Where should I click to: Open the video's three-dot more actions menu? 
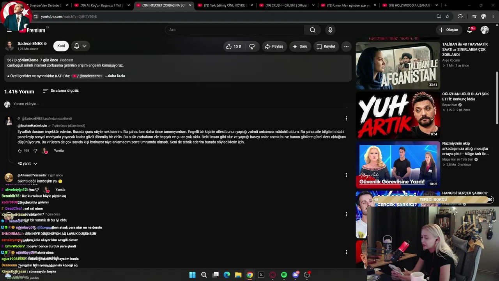346,46
